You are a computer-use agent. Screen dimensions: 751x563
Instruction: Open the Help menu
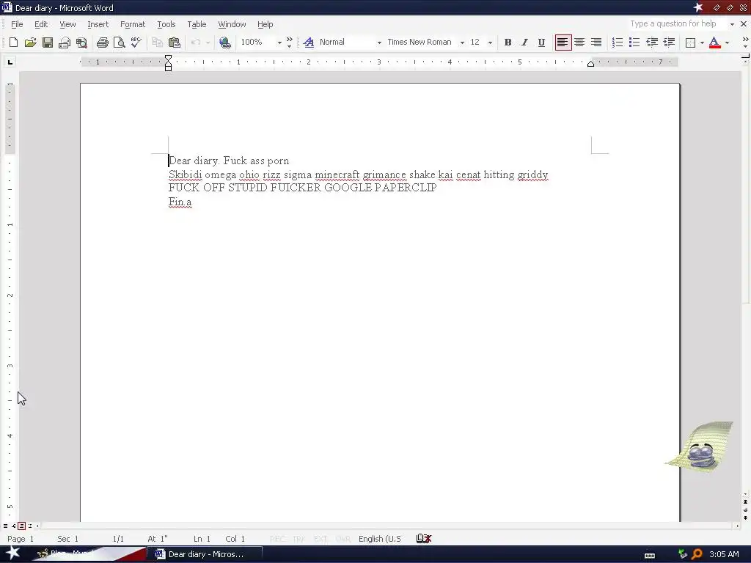265,24
